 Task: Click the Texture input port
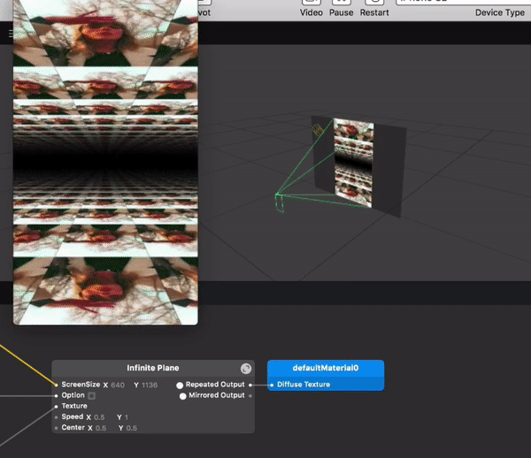[57, 406]
